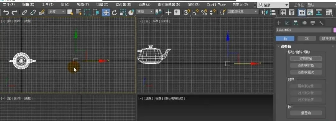Open the Utilities wrench panel
336x121 pixels.
tap(321, 23)
